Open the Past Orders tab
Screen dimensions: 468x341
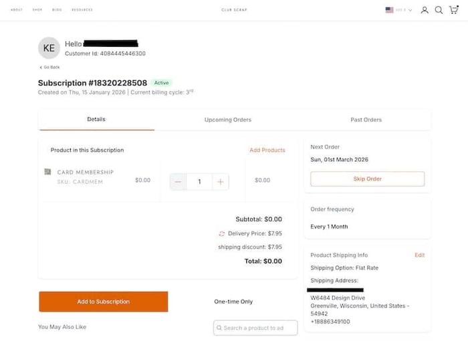366,120
